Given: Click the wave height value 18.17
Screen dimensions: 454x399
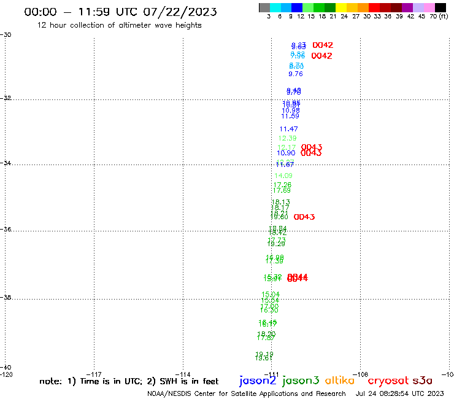Looking at the screenshot, I should point(280,207).
